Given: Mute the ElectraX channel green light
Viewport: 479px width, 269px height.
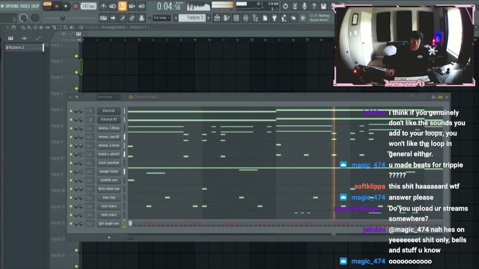Looking at the screenshot, I should (x=71, y=111).
